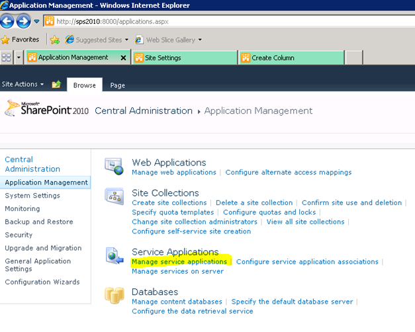This screenshot has width=415, height=332.
Task: Click the Quick Tabs grid icon
Action: point(6,58)
